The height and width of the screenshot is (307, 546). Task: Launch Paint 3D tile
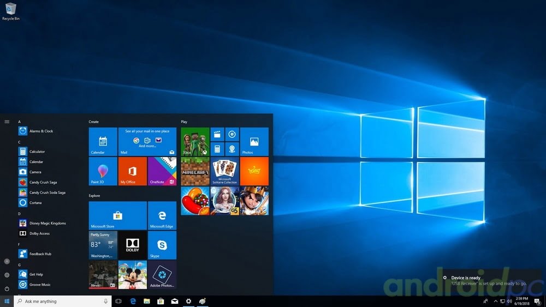(x=103, y=171)
